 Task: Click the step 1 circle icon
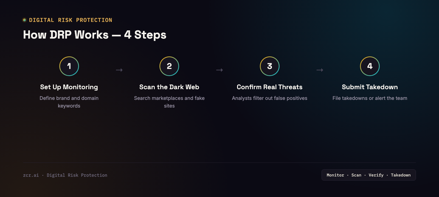69,66
